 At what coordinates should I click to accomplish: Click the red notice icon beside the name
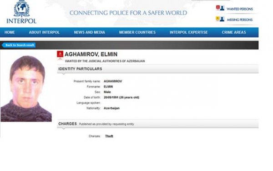point(60,54)
